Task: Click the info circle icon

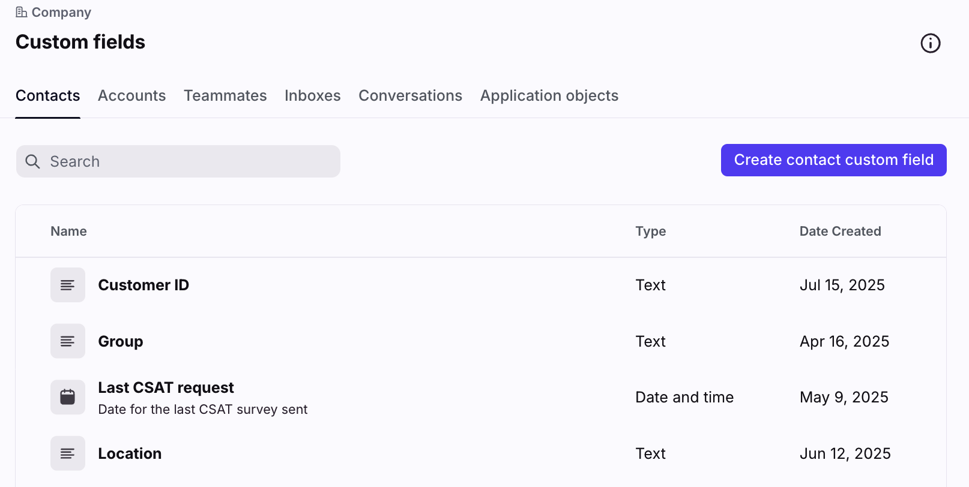Action: coord(930,43)
